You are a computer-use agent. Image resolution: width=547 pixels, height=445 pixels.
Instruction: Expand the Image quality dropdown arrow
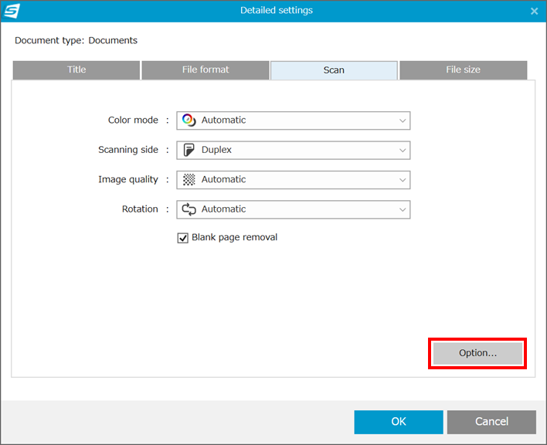tap(403, 180)
